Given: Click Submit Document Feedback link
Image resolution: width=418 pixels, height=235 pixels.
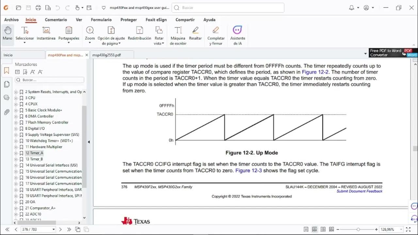Looking at the screenshot, I should click(x=359, y=191).
